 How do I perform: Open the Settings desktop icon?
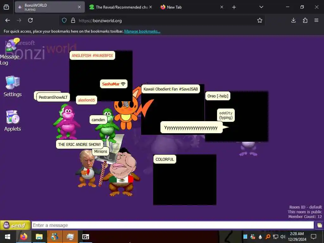13,86
